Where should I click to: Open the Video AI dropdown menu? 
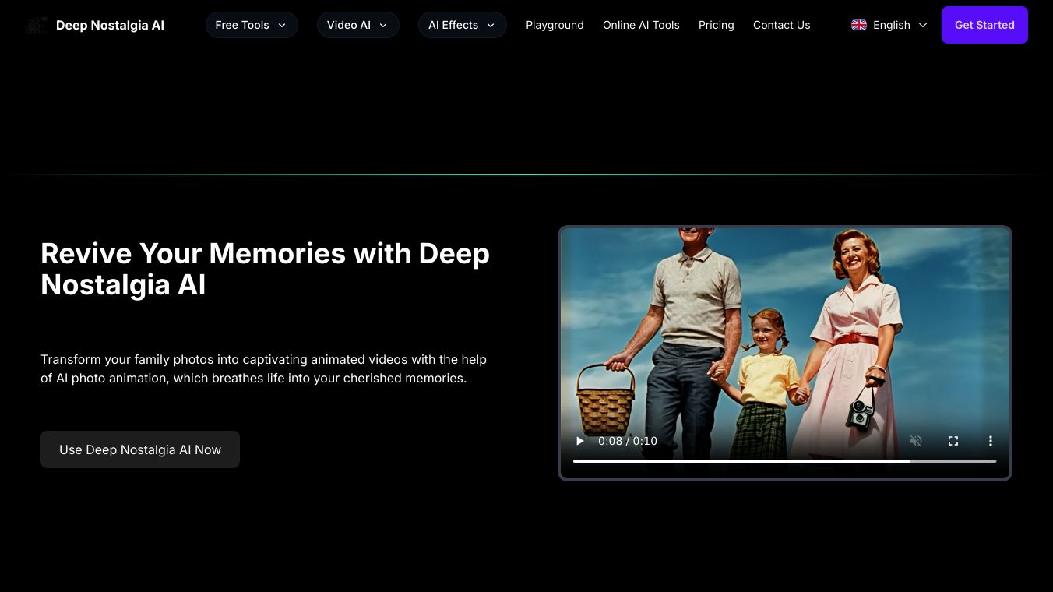pyautogui.click(x=358, y=25)
